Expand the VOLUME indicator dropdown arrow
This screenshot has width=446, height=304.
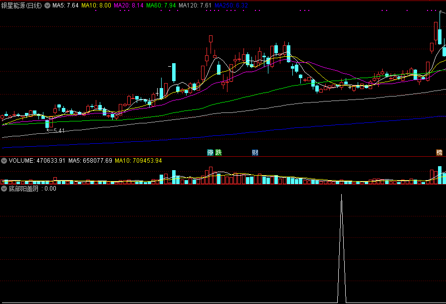coord(3,161)
